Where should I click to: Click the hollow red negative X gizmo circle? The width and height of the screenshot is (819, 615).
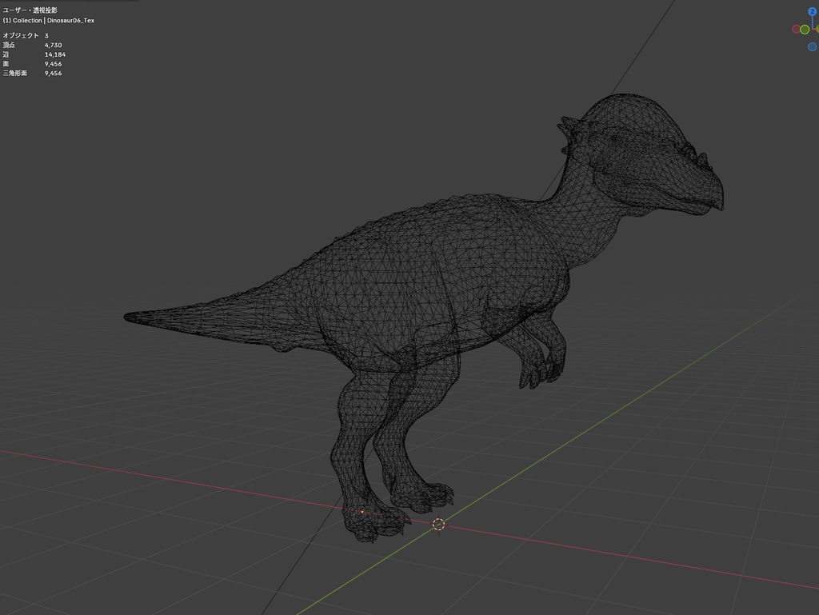pyautogui.click(x=797, y=29)
